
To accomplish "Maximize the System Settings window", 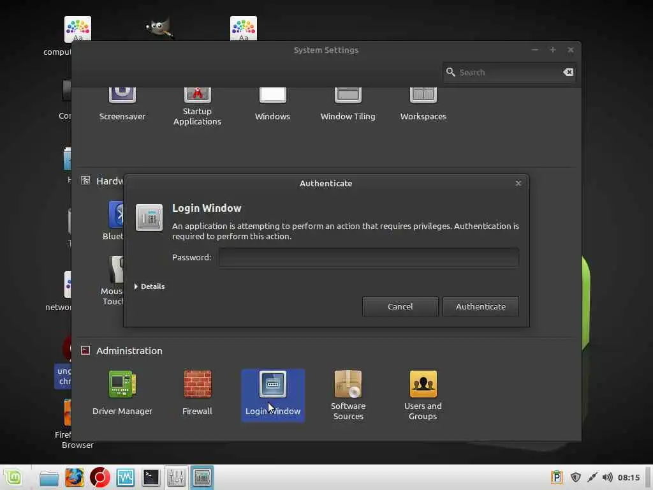I will (553, 50).
